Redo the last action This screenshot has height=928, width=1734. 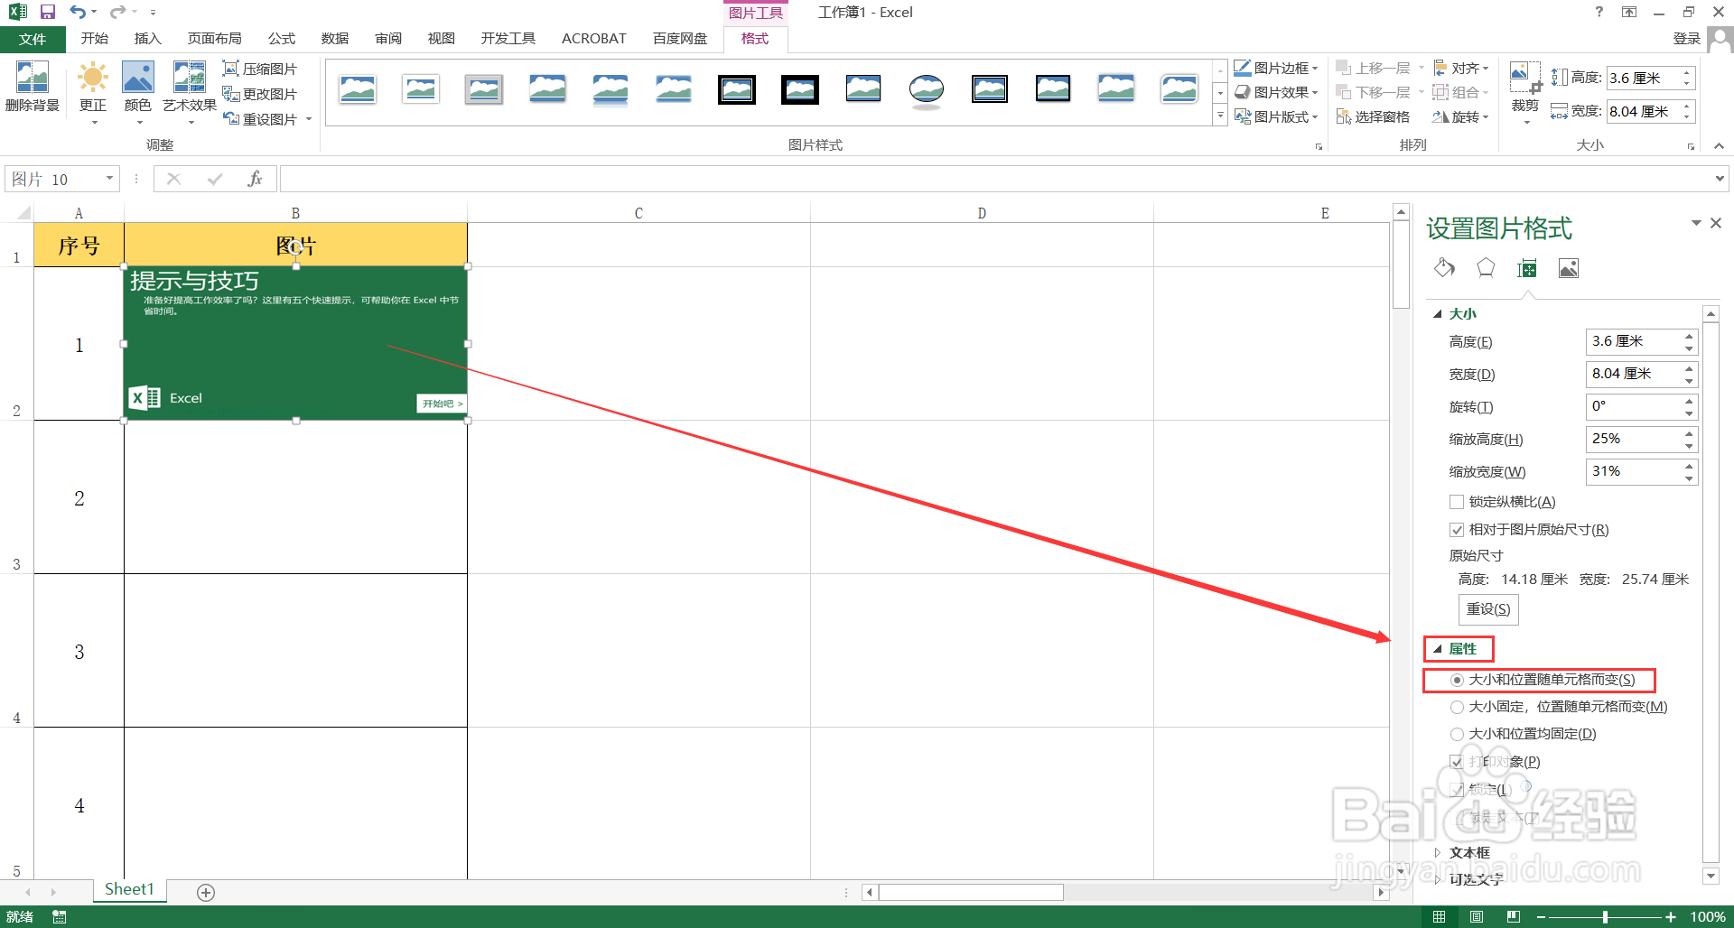click(117, 12)
